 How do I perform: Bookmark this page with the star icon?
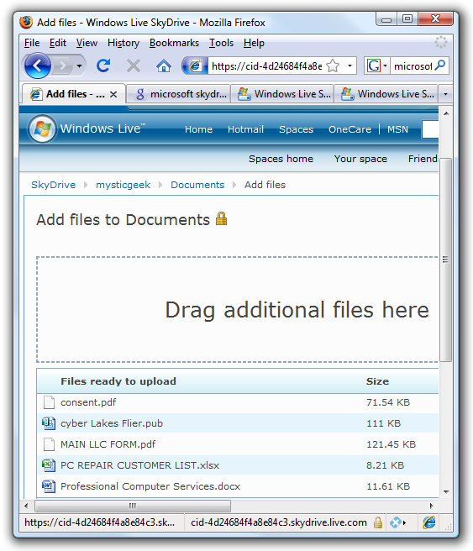[333, 66]
